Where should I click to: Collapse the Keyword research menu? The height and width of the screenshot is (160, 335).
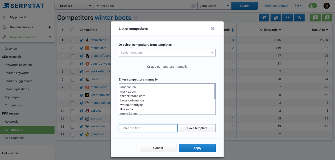50,37
